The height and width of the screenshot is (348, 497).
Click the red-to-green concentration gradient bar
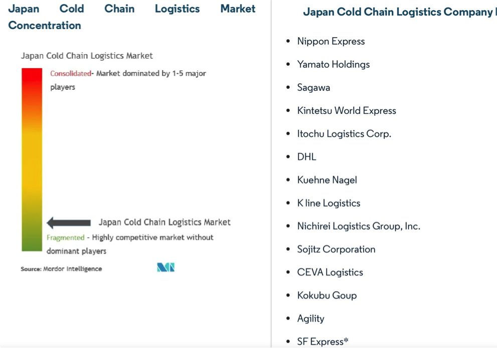pyautogui.click(x=32, y=159)
